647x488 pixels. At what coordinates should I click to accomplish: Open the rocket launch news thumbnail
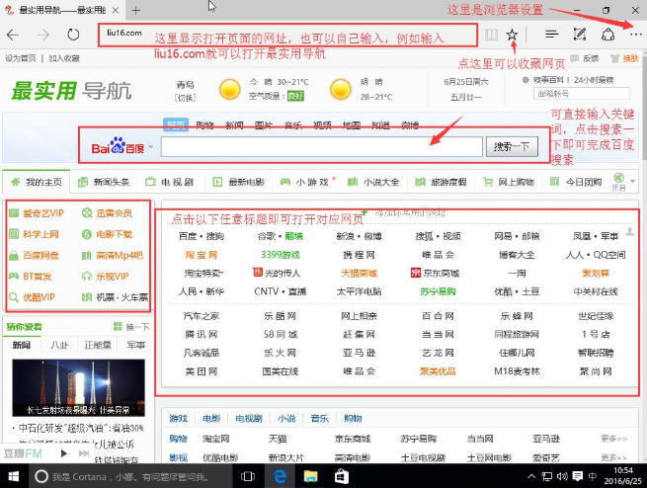coord(78,387)
